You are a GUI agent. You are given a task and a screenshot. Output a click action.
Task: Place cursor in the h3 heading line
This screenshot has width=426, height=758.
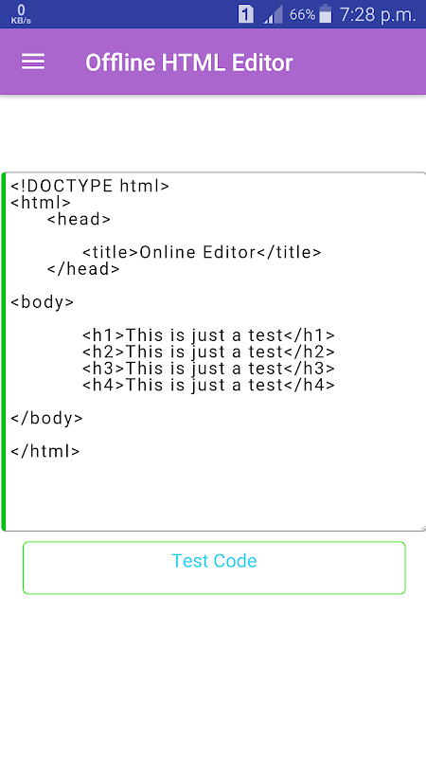click(x=208, y=369)
